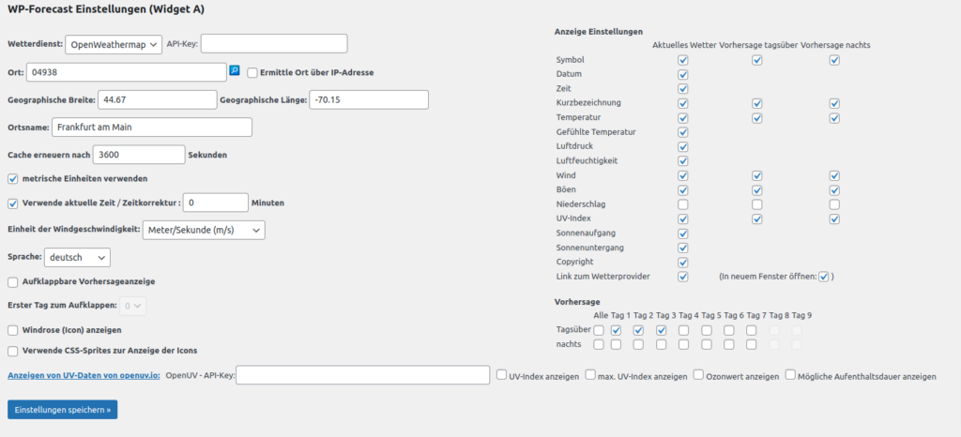The height and width of the screenshot is (437, 961).
Task: Uncheck Symbol for Aktuelles Wetter
Action: coord(683,60)
